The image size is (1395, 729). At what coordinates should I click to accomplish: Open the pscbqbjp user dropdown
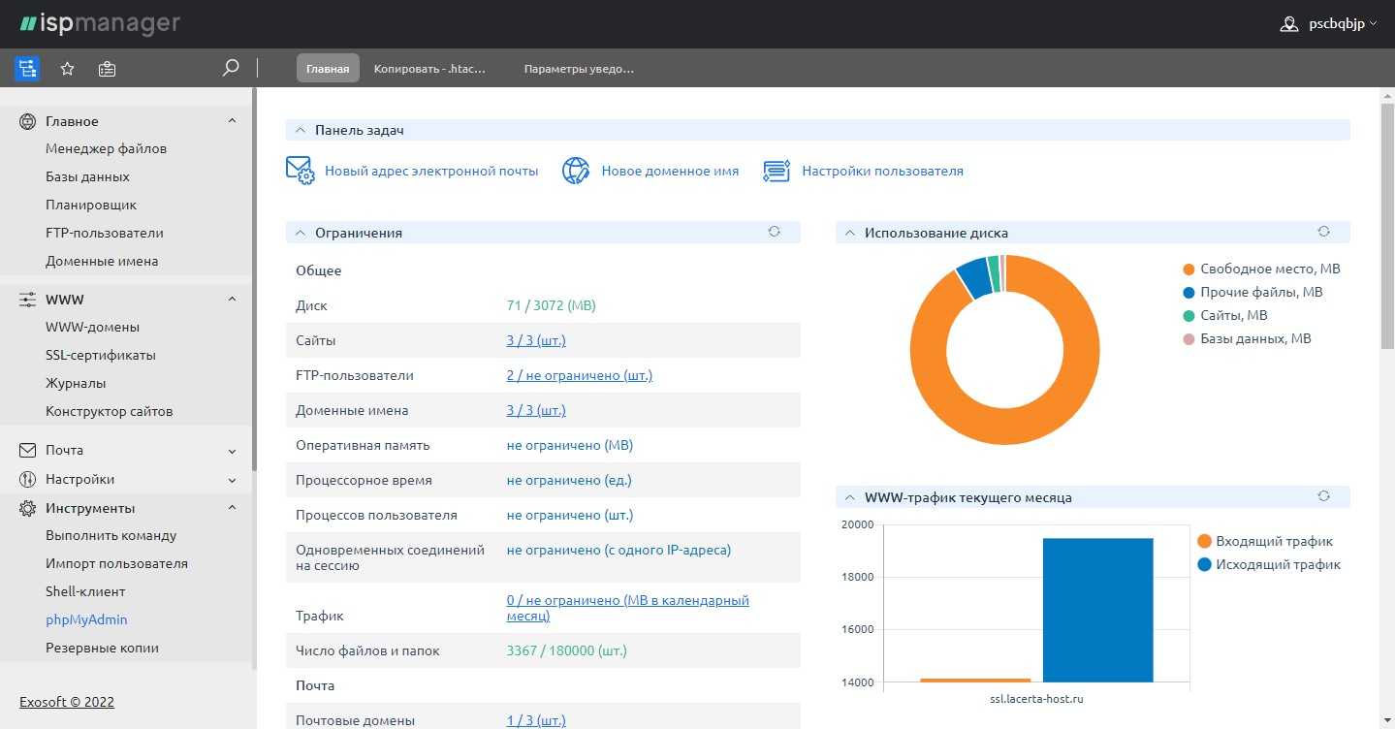(1334, 24)
